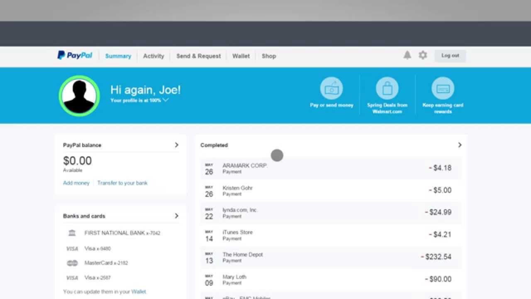Viewport: 531px width, 299px height.
Task: Click the Add money link
Action: tap(76, 183)
